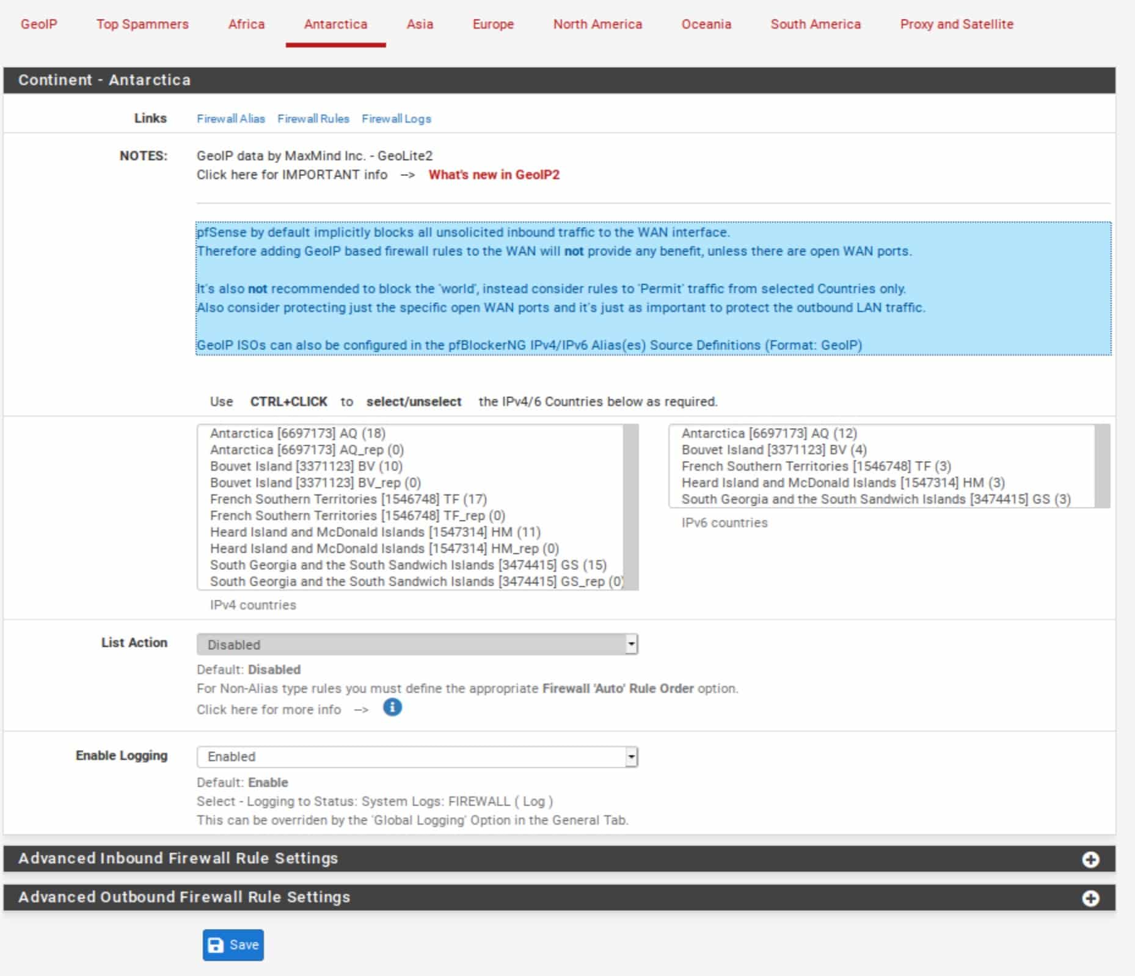Switch to the GeoIP tab

pos(38,24)
